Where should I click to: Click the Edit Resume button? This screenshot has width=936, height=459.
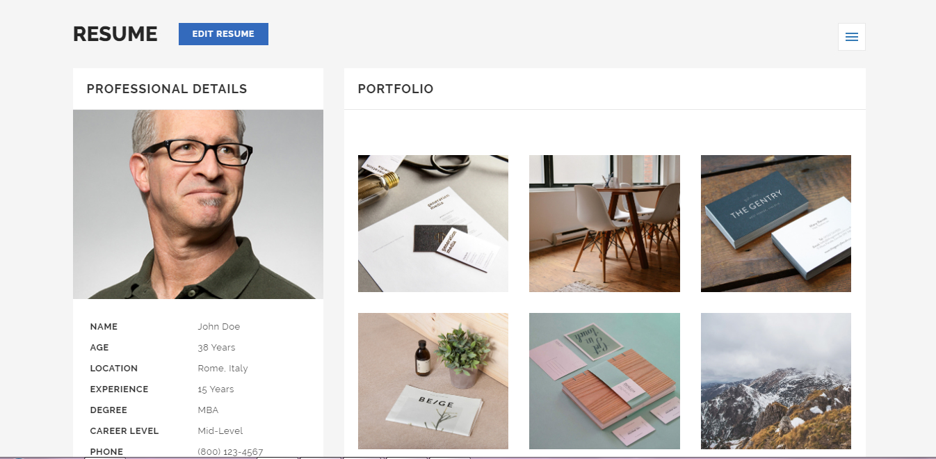pos(223,34)
